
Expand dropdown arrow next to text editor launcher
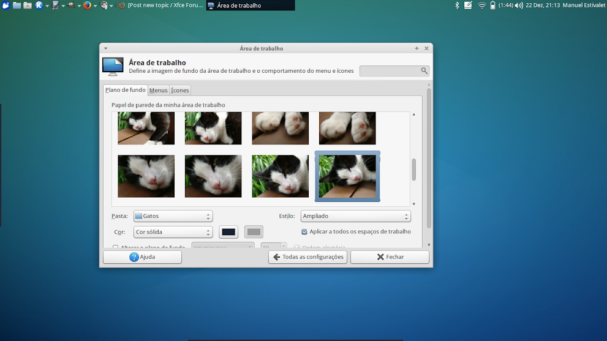pyautogui.click(x=63, y=6)
